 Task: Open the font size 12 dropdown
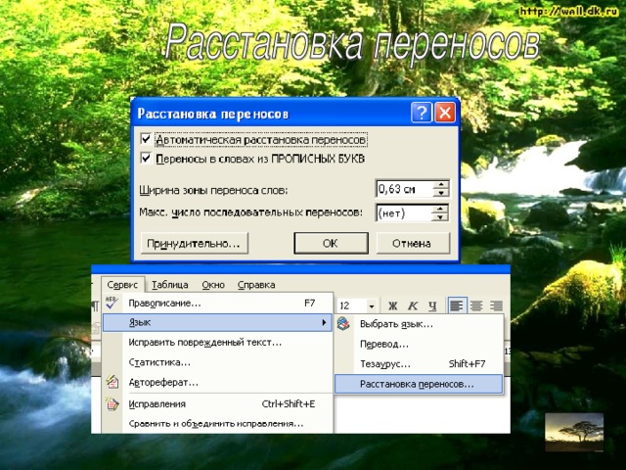(372, 306)
